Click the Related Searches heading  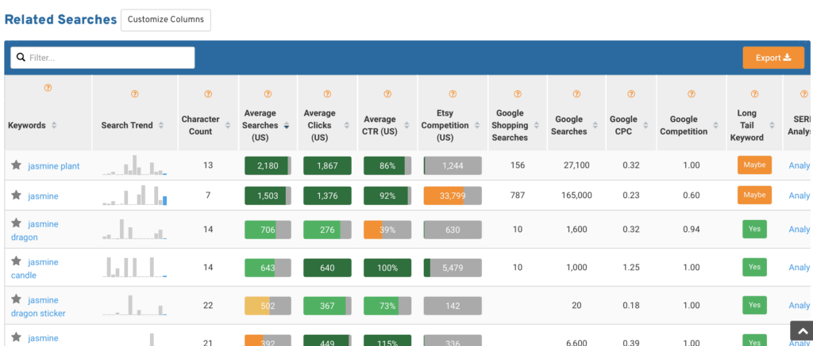pyautogui.click(x=60, y=20)
